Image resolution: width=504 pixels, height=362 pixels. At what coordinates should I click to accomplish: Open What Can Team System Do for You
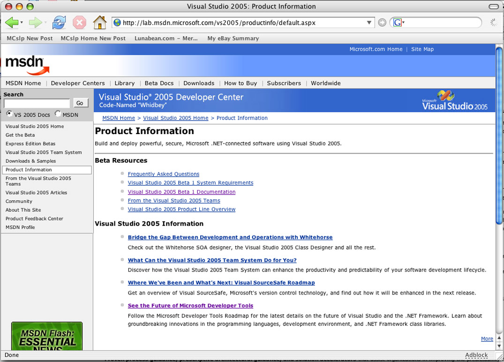(212, 260)
